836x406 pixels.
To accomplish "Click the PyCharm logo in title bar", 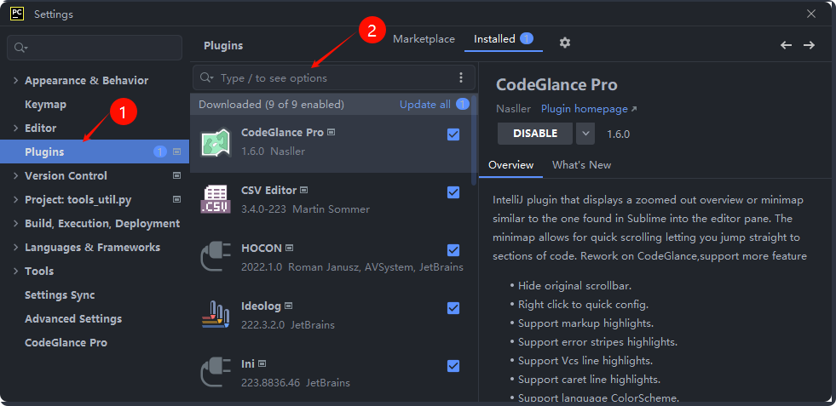I will tap(17, 14).
